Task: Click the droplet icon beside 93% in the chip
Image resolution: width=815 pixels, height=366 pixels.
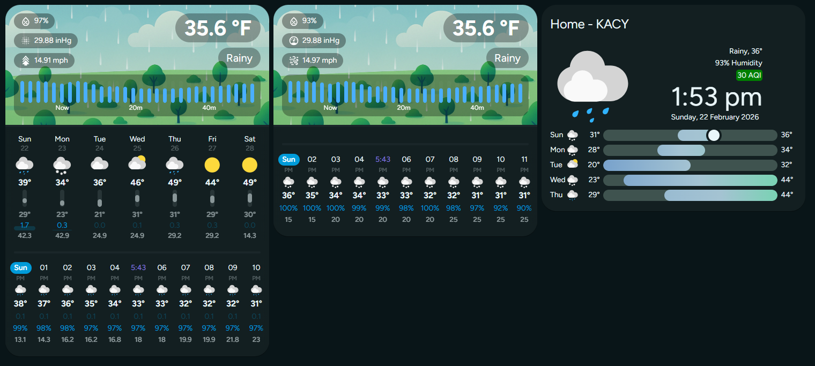Action: pyautogui.click(x=293, y=21)
